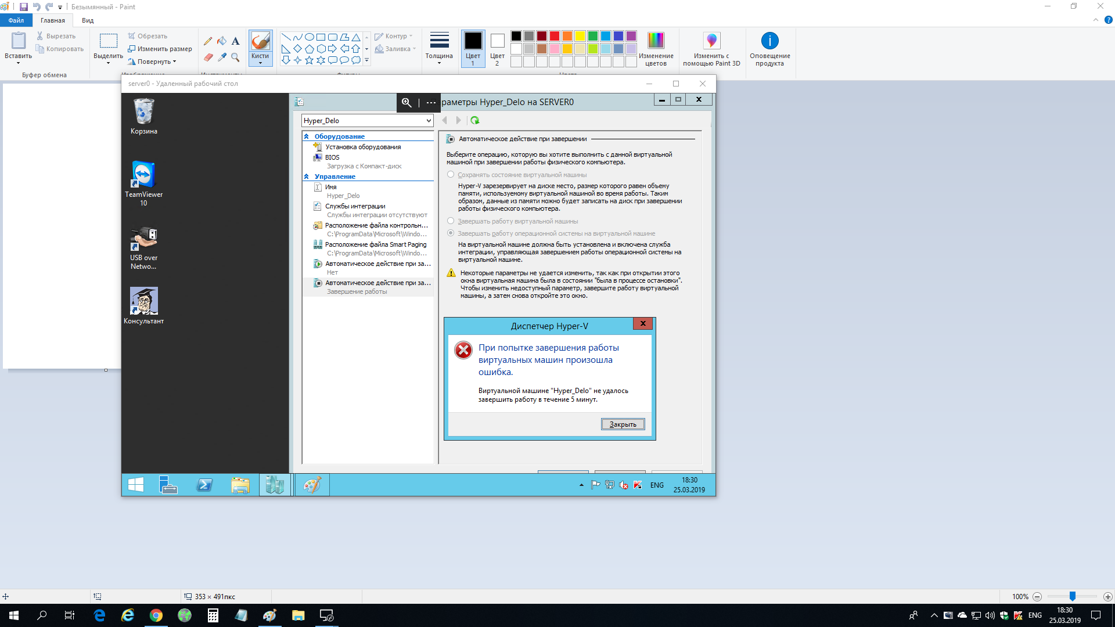Open the Windows notification center icon
The height and width of the screenshot is (627, 1115).
pyautogui.click(x=1095, y=615)
